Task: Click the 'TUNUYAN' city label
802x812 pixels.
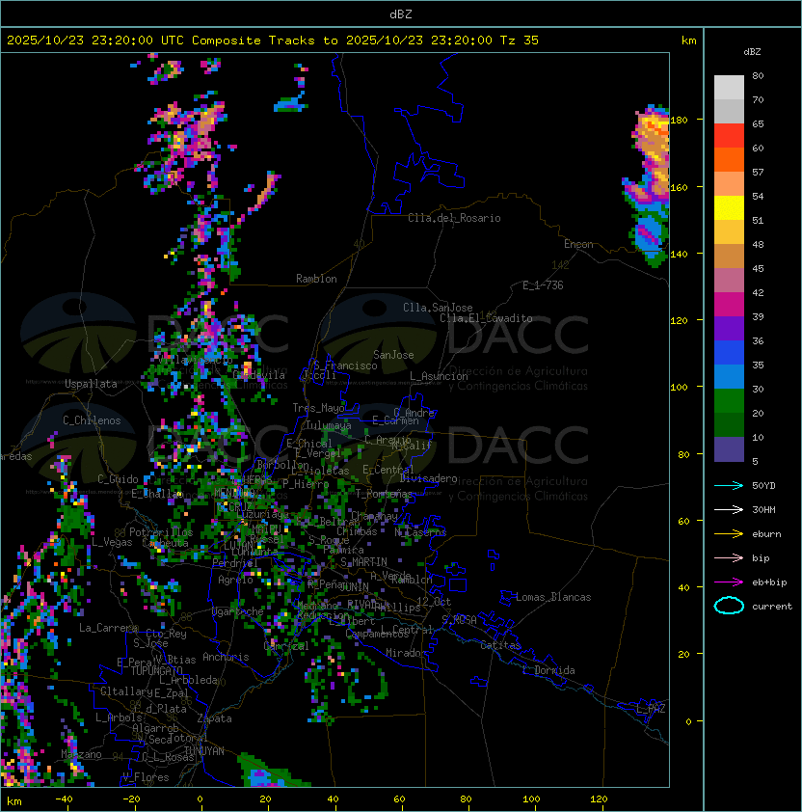Action: [x=204, y=751]
